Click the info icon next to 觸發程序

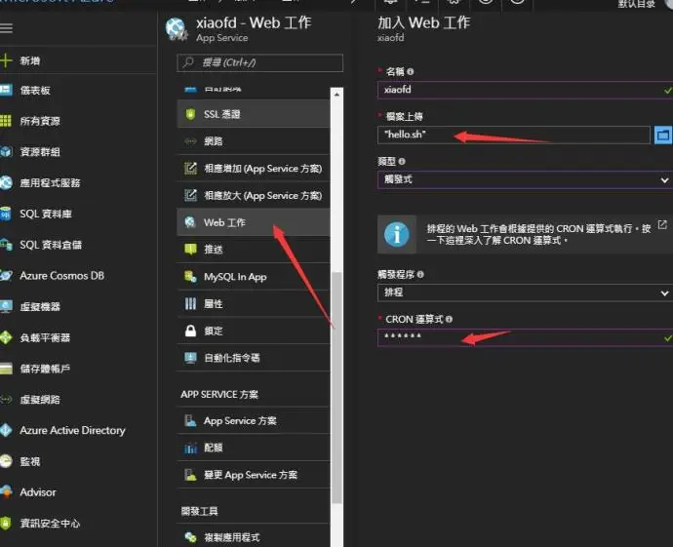(420, 275)
